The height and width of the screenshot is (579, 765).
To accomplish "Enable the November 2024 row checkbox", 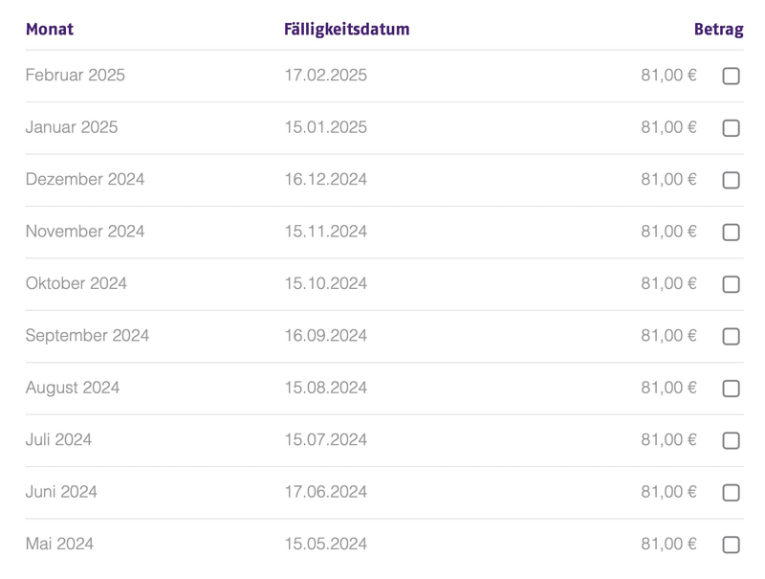I will [731, 233].
